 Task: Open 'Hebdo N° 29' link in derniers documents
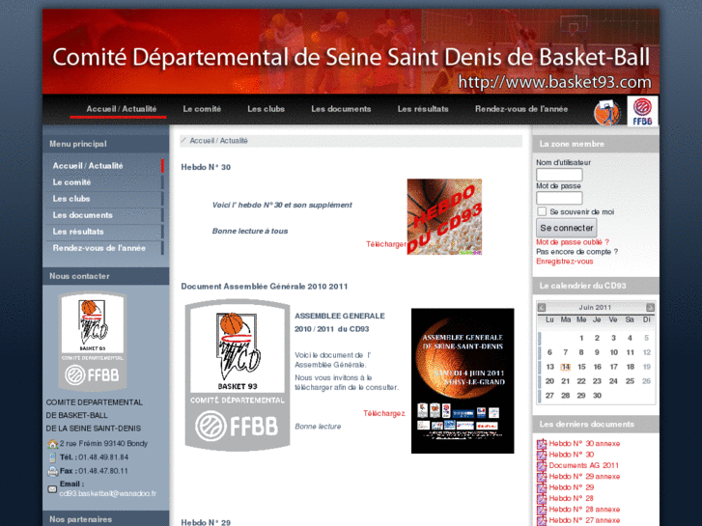pos(572,487)
